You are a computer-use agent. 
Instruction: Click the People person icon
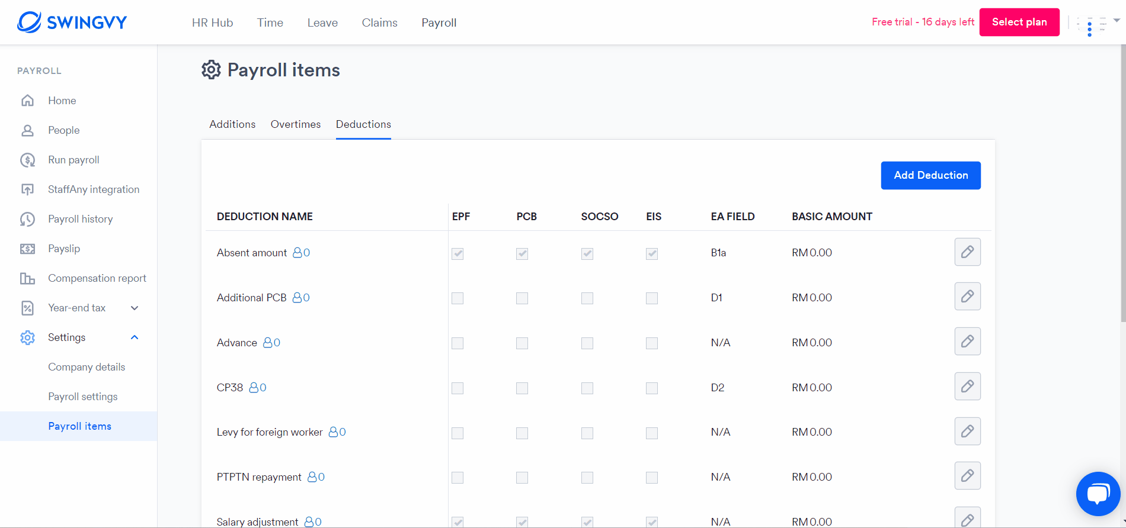27,130
